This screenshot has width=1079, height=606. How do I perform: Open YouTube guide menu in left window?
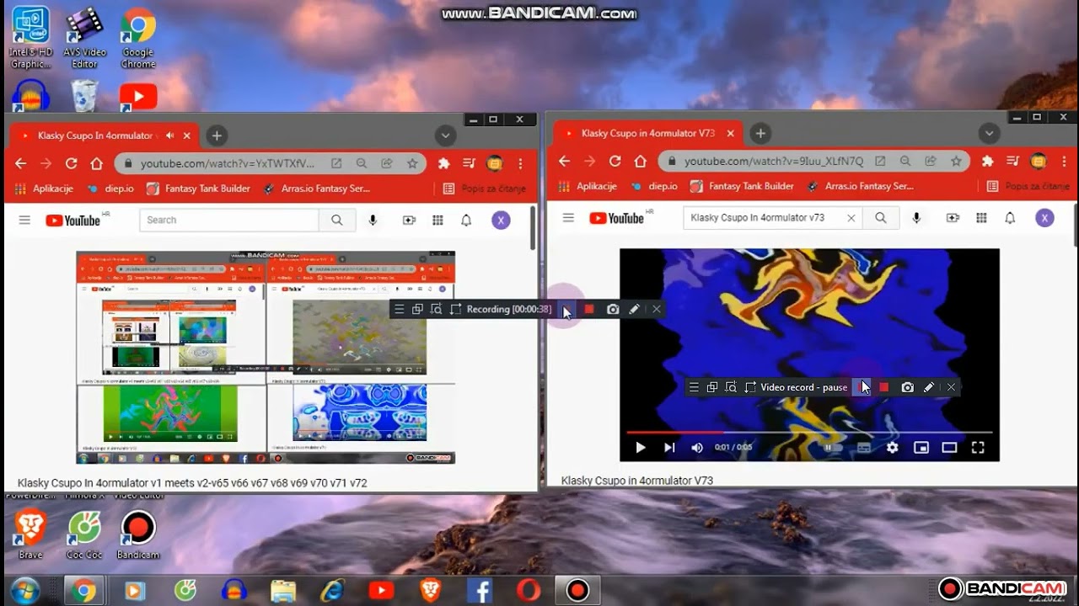(24, 220)
